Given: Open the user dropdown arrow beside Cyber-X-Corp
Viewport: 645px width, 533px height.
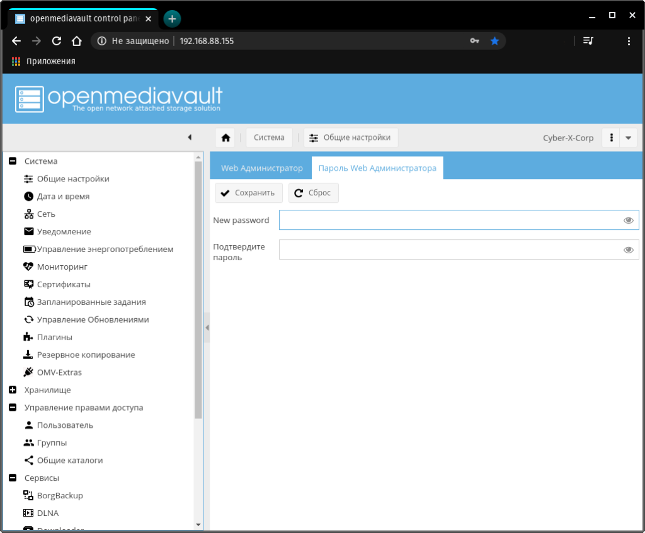Looking at the screenshot, I should [628, 138].
